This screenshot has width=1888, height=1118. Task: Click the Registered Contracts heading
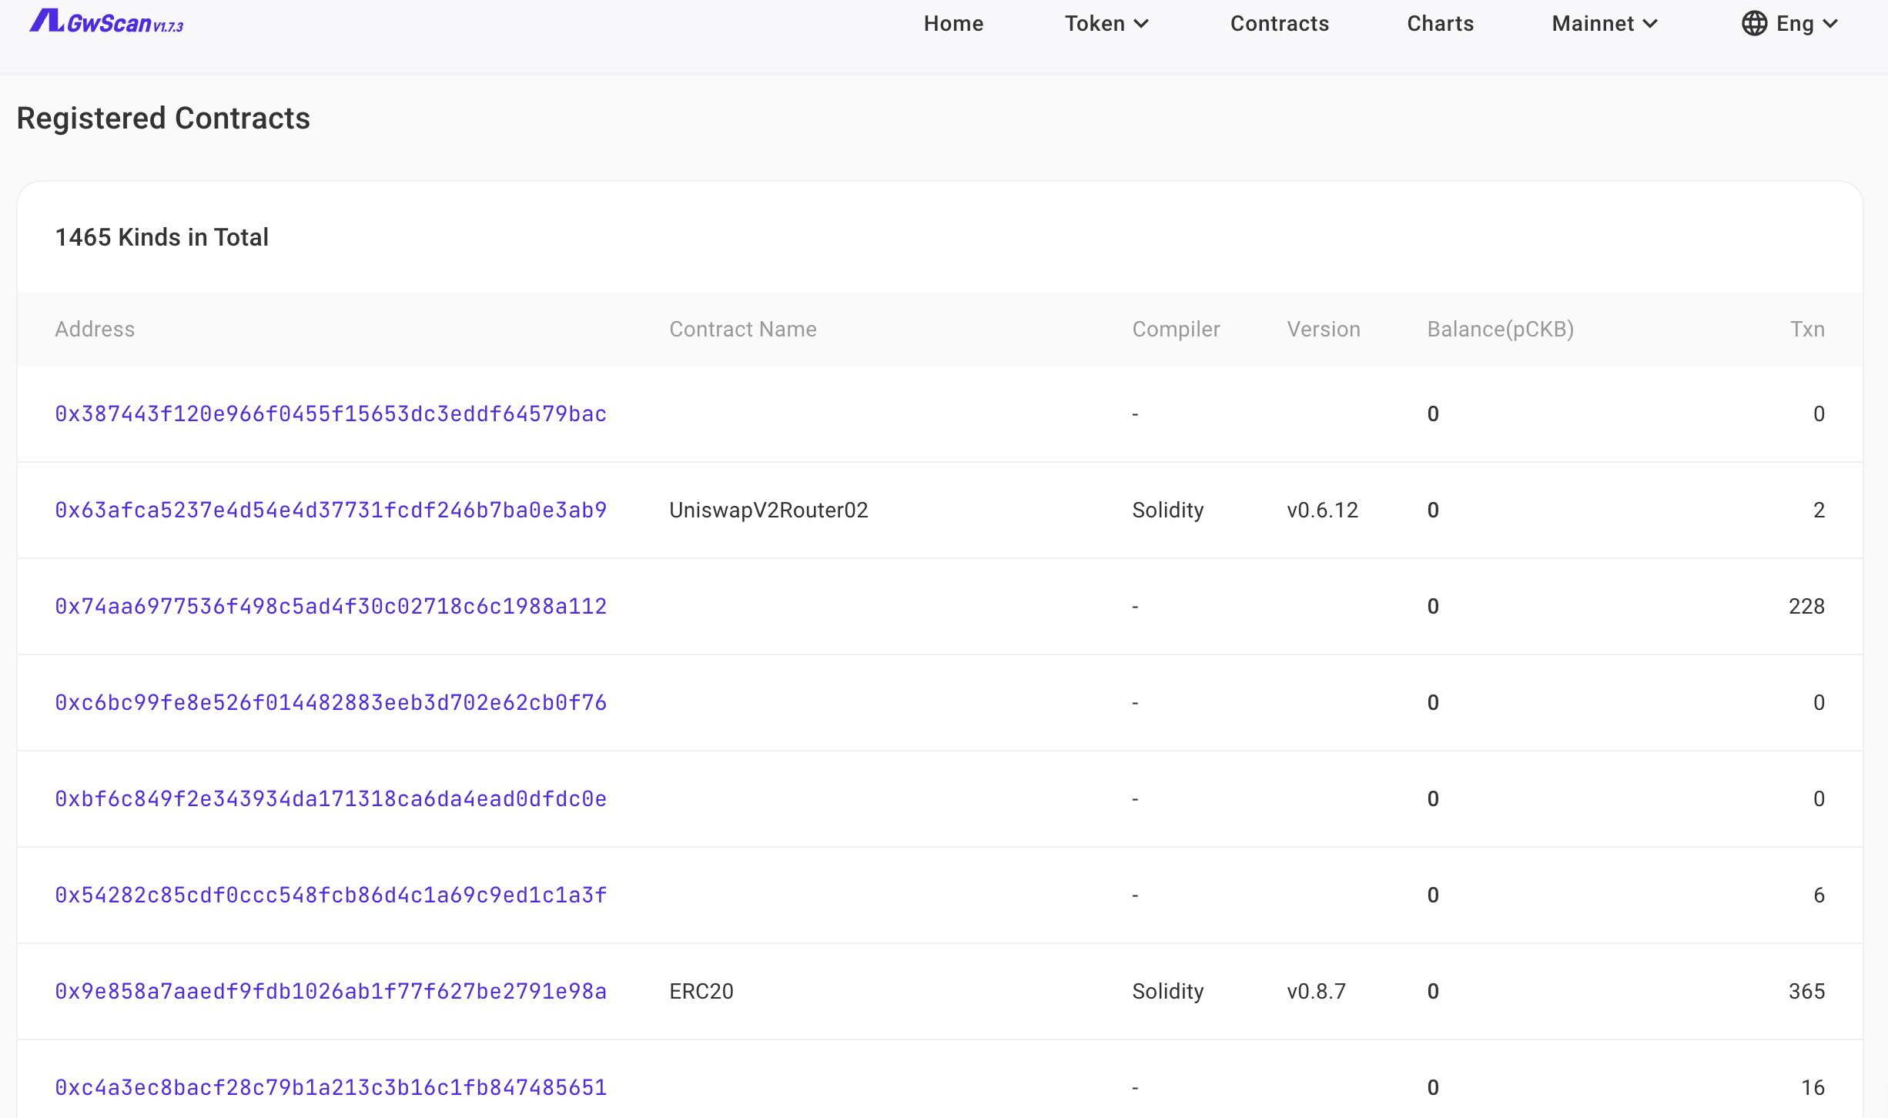pos(162,118)
